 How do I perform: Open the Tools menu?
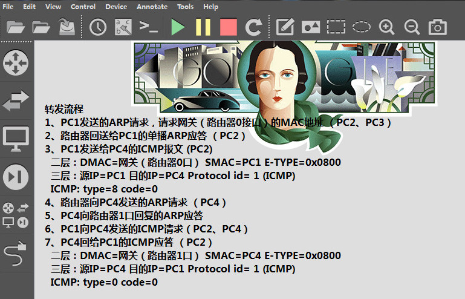pyautogui.click(x=186, y=7)
